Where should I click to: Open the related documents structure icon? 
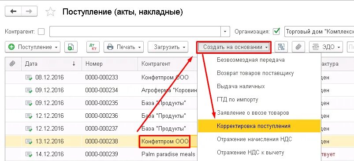pyautogui.click(x=281, y=47)
